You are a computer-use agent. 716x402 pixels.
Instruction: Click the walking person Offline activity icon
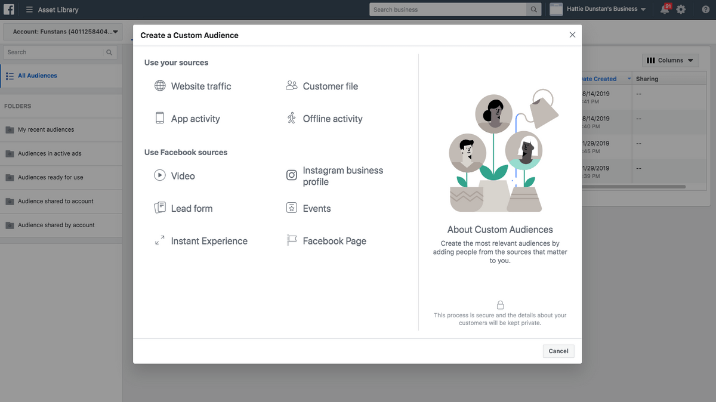click(x=291, y=118)
